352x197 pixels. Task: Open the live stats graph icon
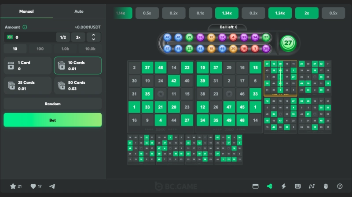[312, 186]
